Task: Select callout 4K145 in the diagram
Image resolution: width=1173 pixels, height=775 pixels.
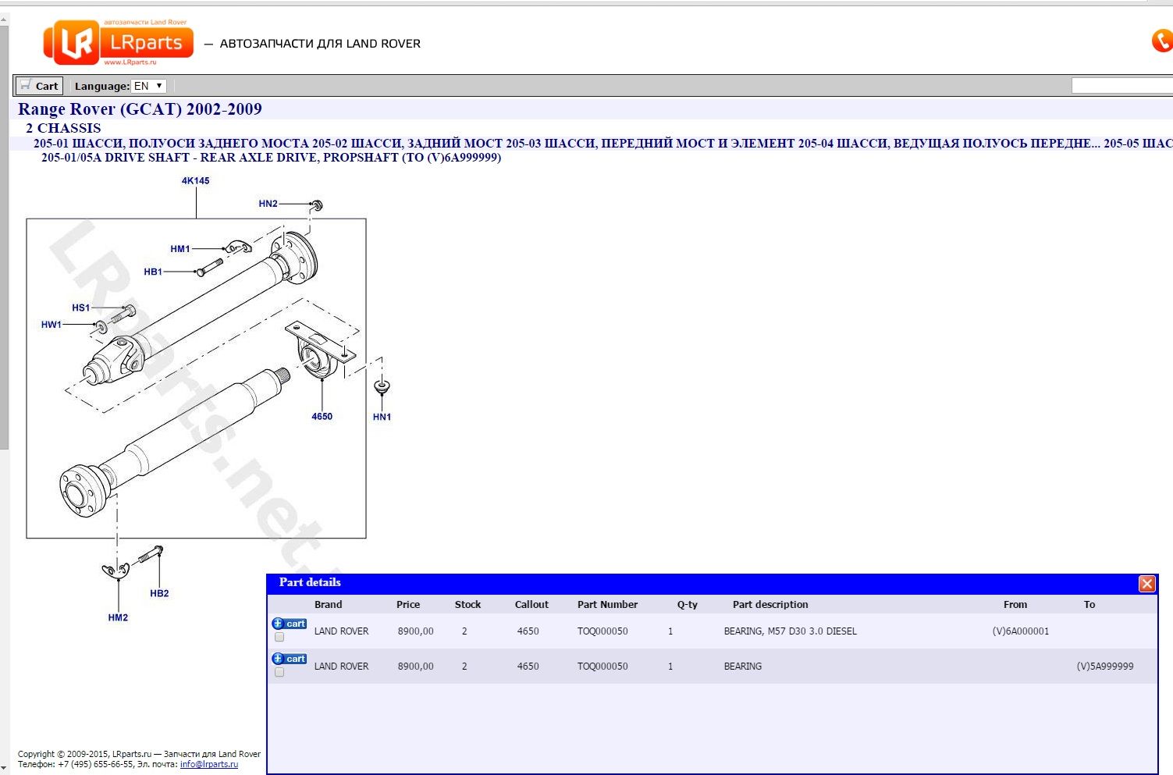Action: click(x=196, y=180)
